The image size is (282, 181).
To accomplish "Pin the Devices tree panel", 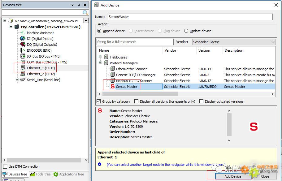I will (x=79, y=5).
